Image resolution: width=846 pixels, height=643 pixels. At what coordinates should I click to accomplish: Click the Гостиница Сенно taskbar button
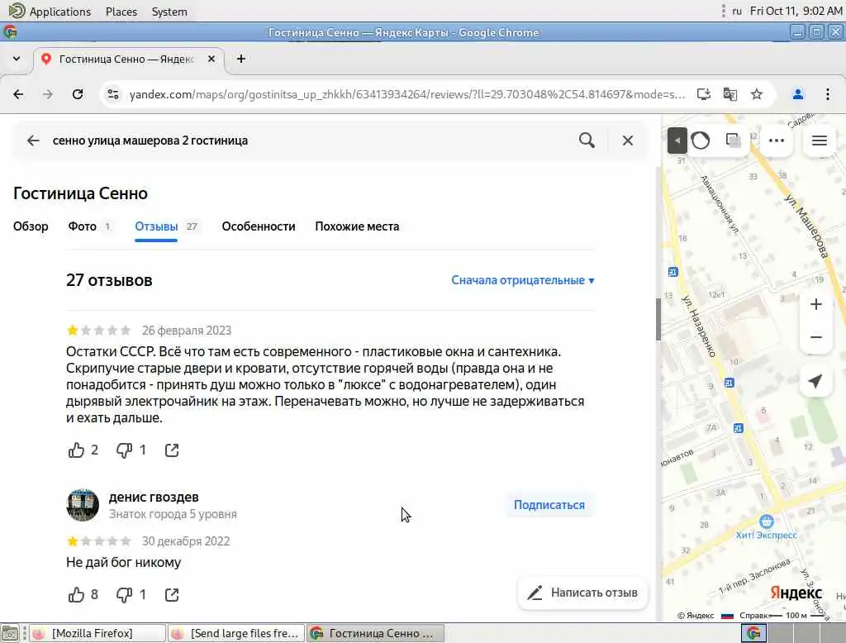tap(376, 633)
